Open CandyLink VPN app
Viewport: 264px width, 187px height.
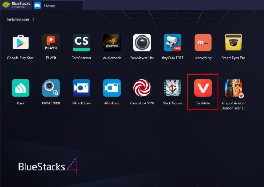(142, 88)
